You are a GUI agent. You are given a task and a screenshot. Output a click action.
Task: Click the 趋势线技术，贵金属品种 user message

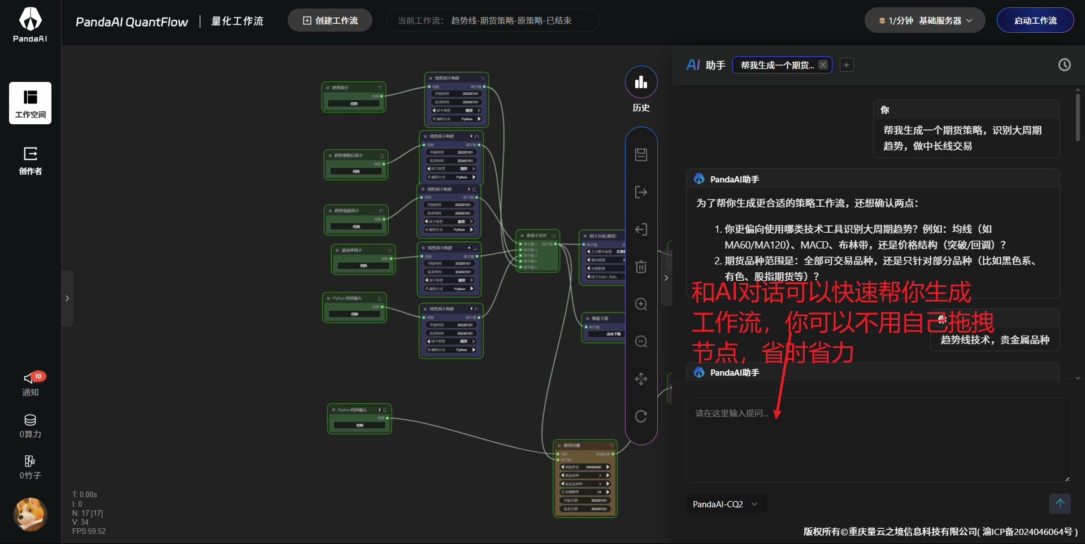pos(995,340)
